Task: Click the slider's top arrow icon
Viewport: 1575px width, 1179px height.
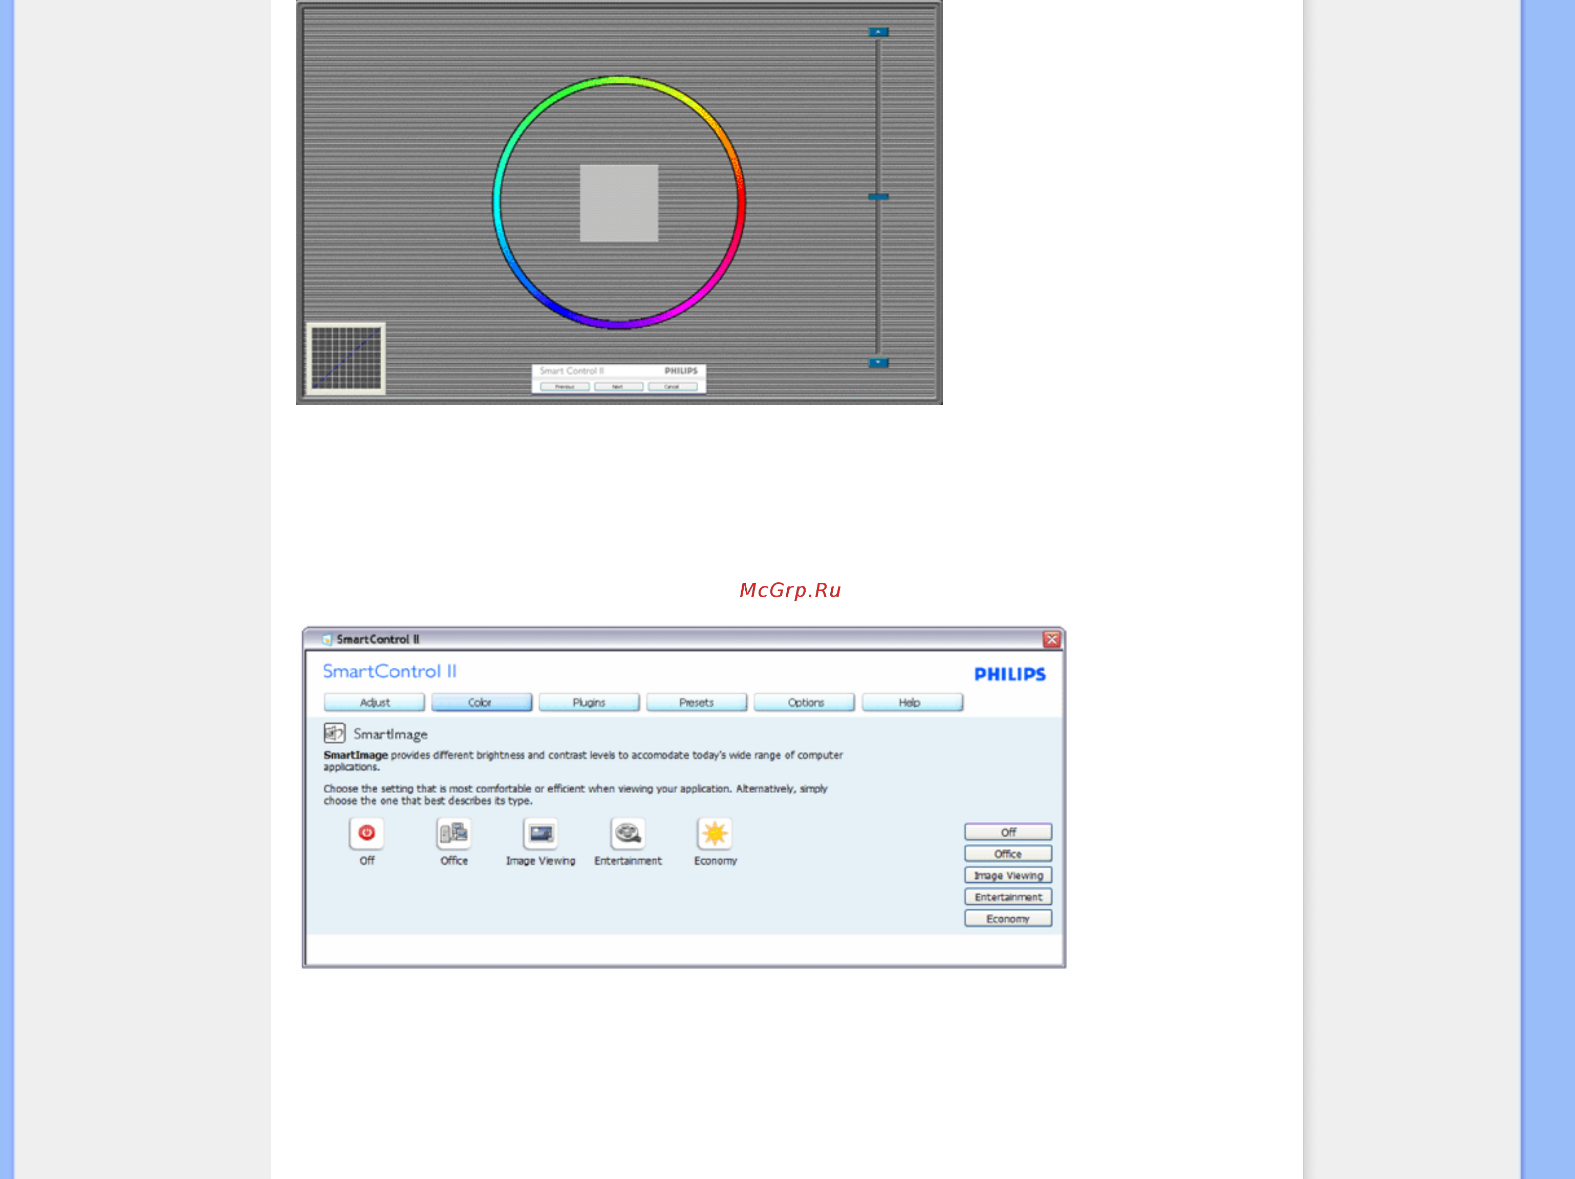Action: tap(878, 32)
